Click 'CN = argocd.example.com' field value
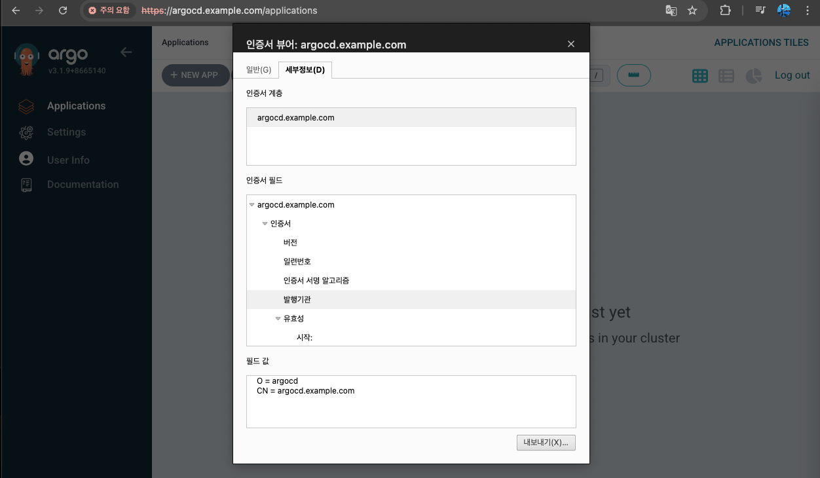 (305, 390)
